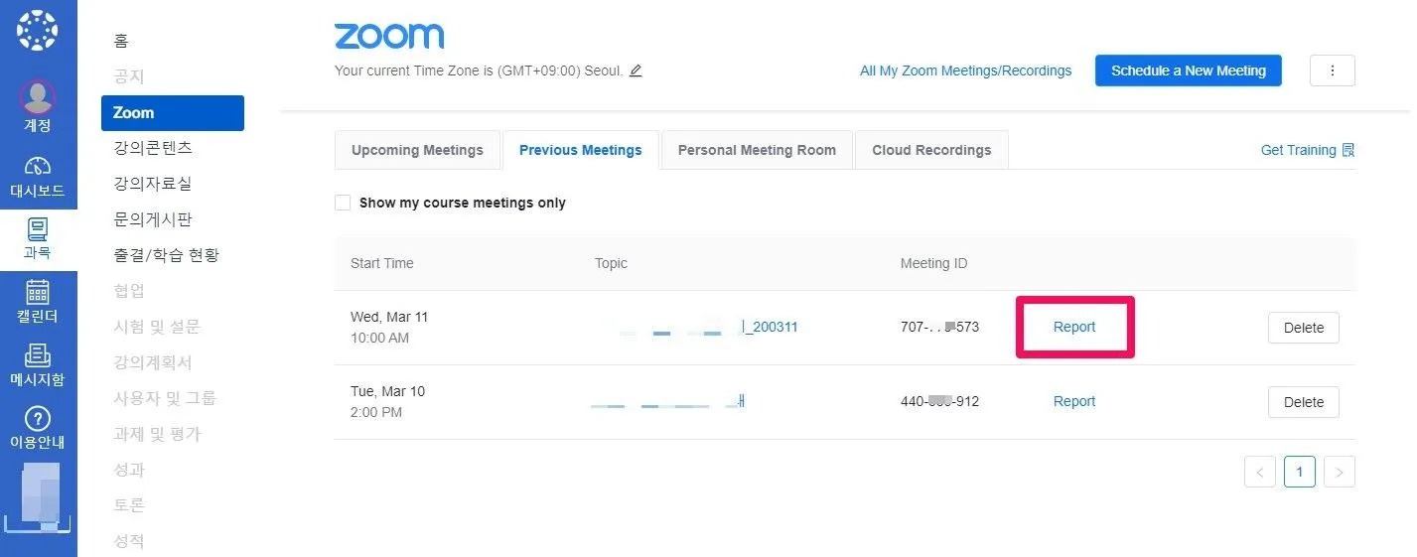Open 강의자료실 in course menu
This screenshot has width=1417, height=557.
(x=153, y=184)
